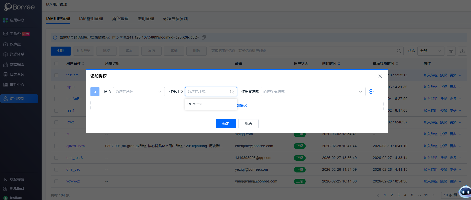
Task: Open 事件中心 icon
Action: [6, 85]
